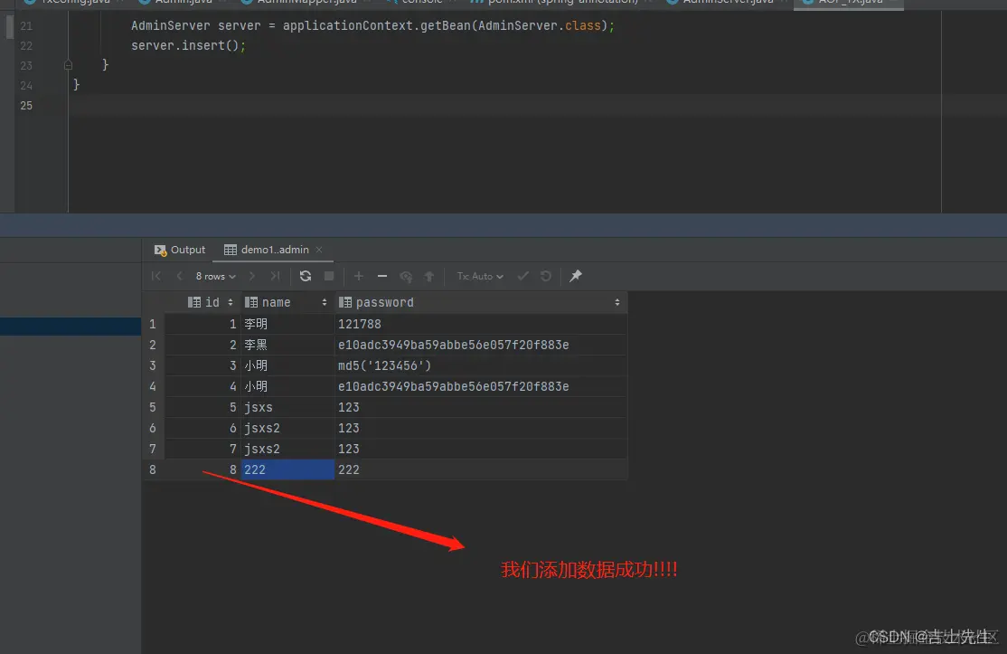
Task: Add a new row with plus icon
Action: pyautogui.click(x=359, y=276)
